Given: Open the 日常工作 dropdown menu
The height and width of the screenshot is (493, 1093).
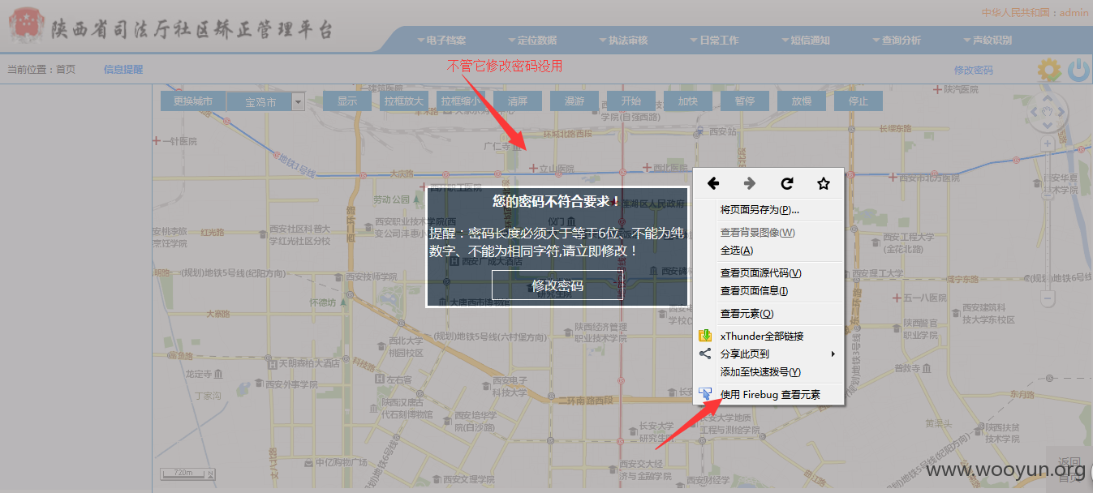Looking at the screenshot, I should pyautogui.click(x=714, y=40).
